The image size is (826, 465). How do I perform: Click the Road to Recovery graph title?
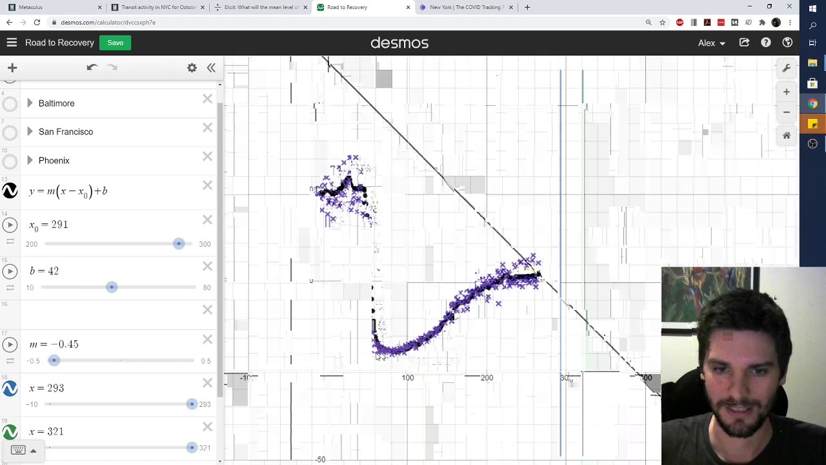[x=59, y=43]
